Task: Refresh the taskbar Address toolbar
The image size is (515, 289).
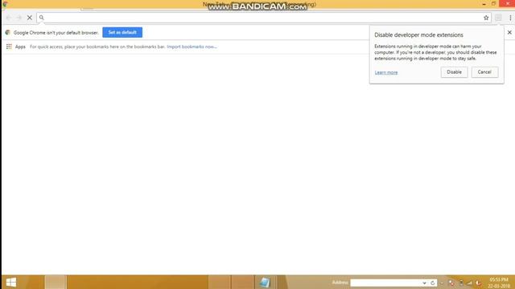Action: point(433,283)
